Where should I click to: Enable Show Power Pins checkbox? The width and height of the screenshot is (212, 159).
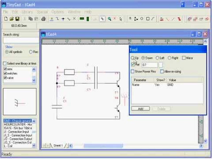click(132, 71)
